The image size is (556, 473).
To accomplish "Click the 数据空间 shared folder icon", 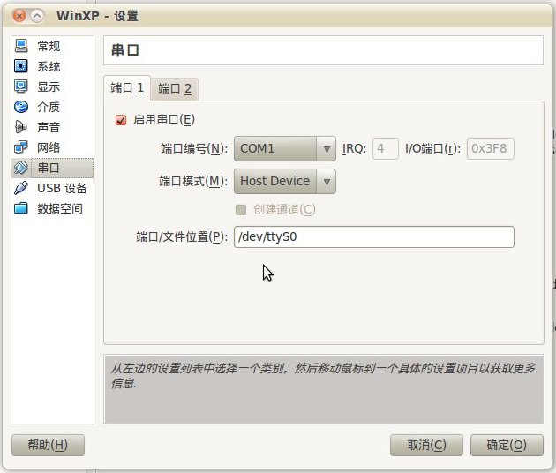I will (x=21, y=208).
